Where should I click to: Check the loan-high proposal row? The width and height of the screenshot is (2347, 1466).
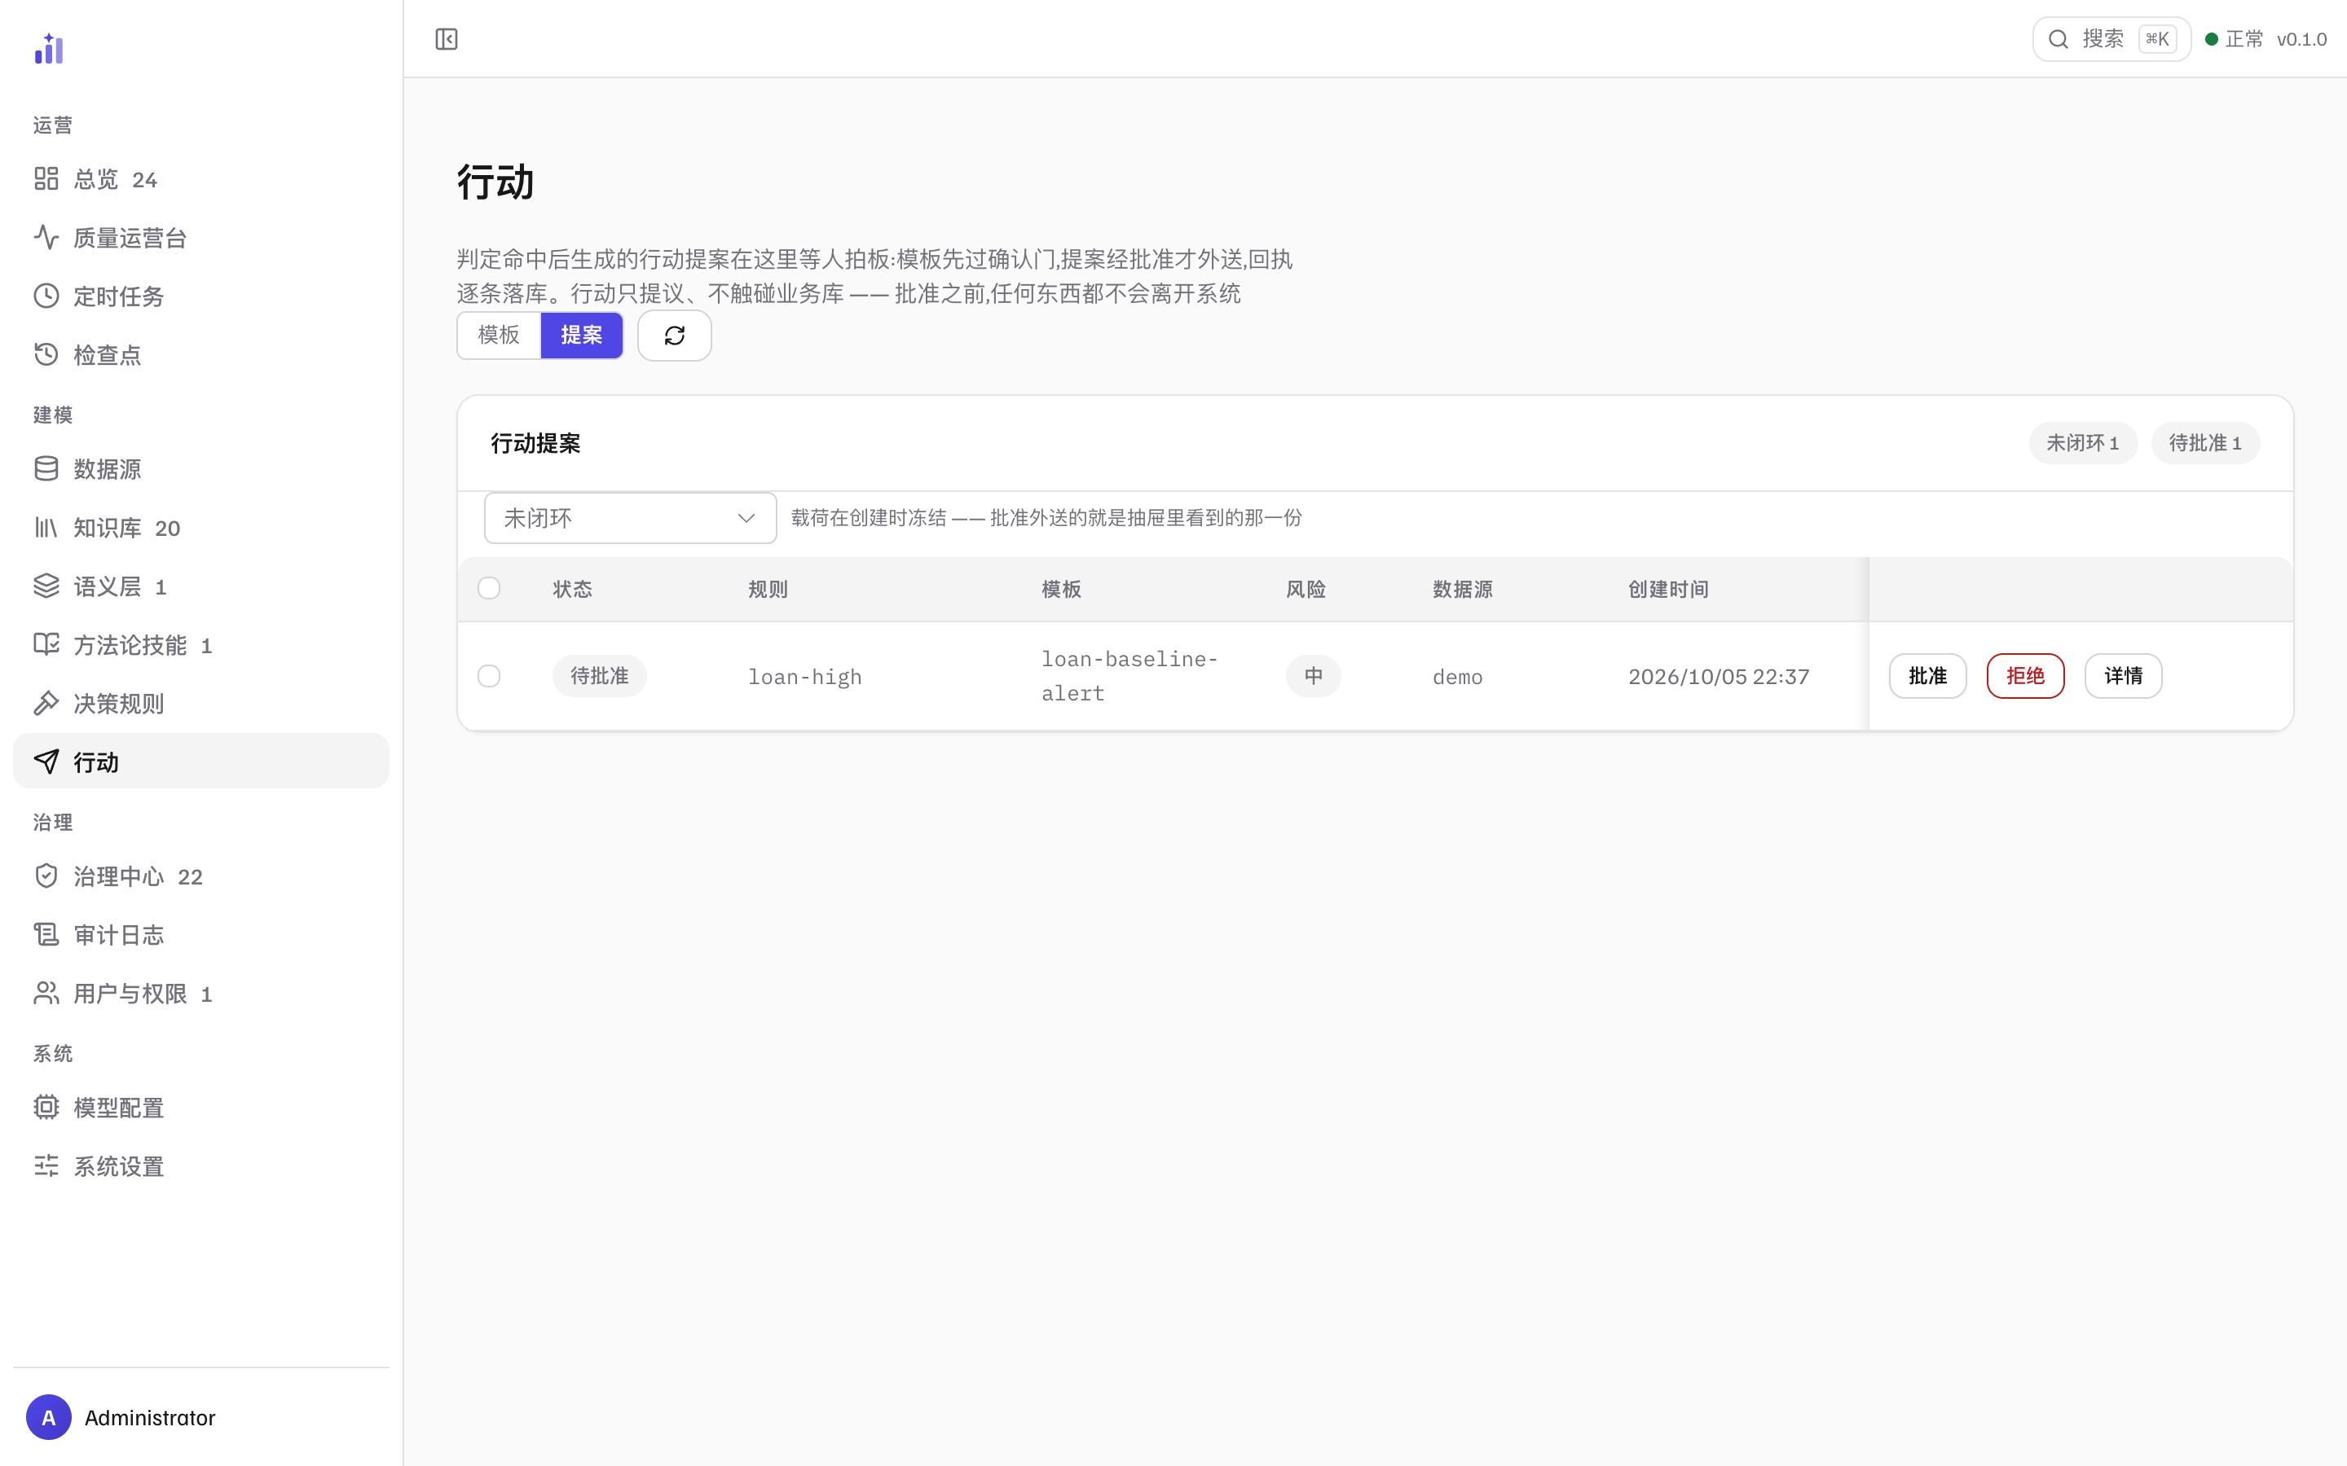pyautogui.click(x=489, y=676)
